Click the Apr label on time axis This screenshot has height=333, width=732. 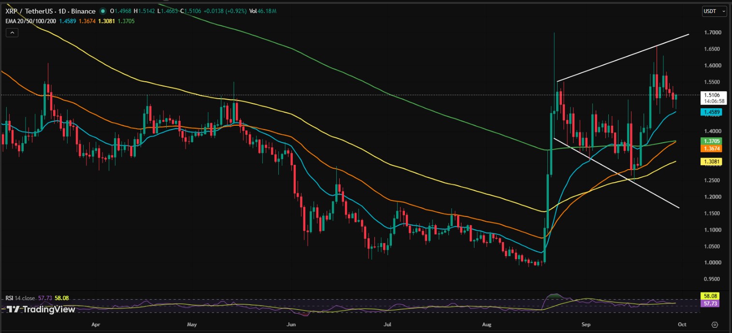click(96, 324)
